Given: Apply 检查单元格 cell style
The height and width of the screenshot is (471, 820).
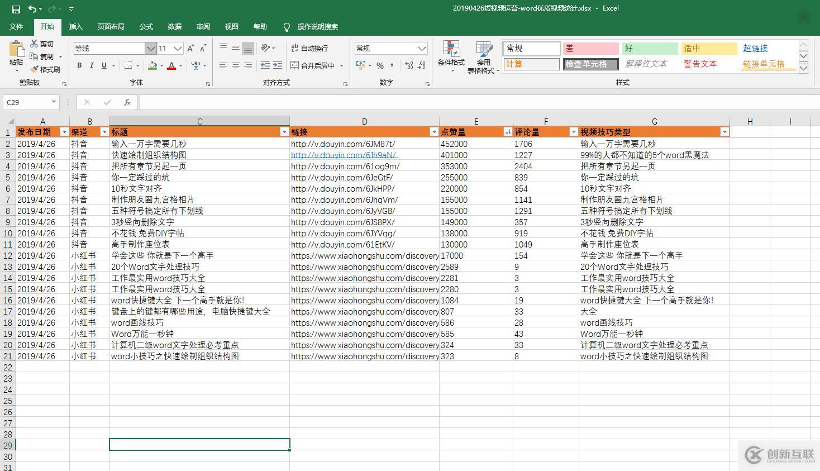Looking at the screenshot, I should tap(590, 64).
